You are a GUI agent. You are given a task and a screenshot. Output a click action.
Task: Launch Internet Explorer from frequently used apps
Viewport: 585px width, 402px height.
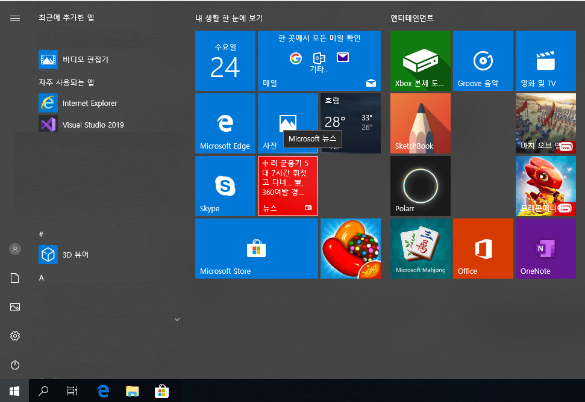tap(78, 103)
